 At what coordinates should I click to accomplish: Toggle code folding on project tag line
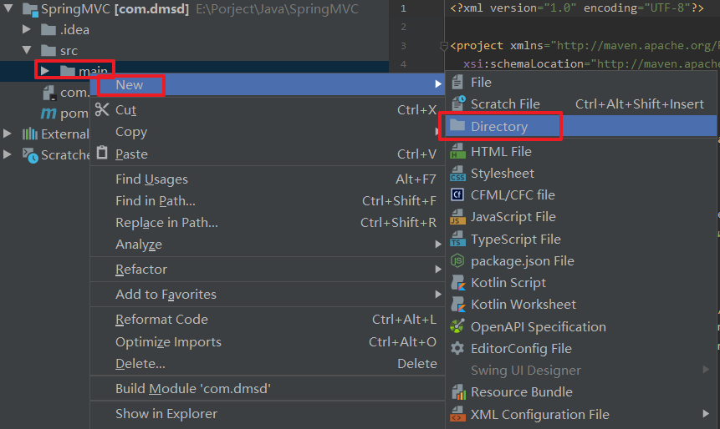coord(443,46)
